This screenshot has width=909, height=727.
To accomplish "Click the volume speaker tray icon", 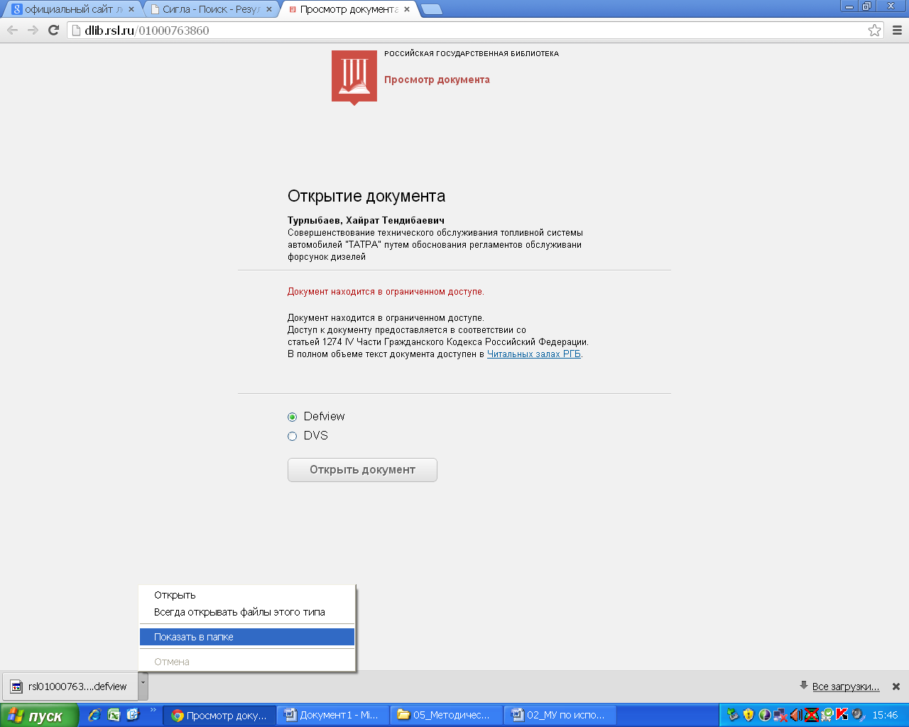I will (x=795, y=715).
